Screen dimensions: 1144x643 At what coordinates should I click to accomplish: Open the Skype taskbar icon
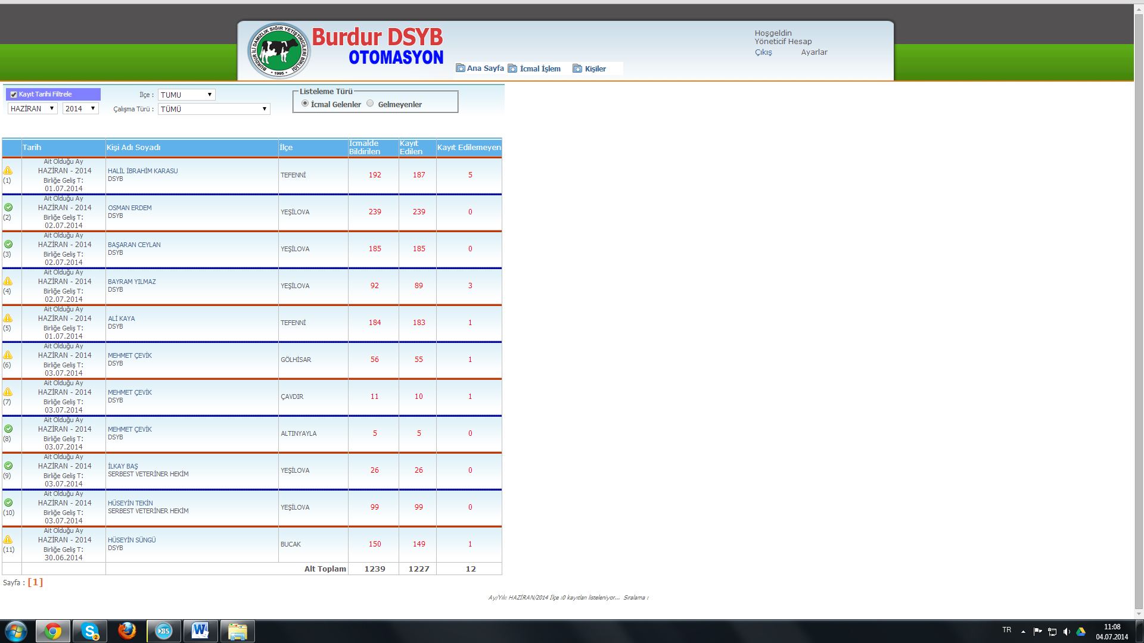coord(90,631)
